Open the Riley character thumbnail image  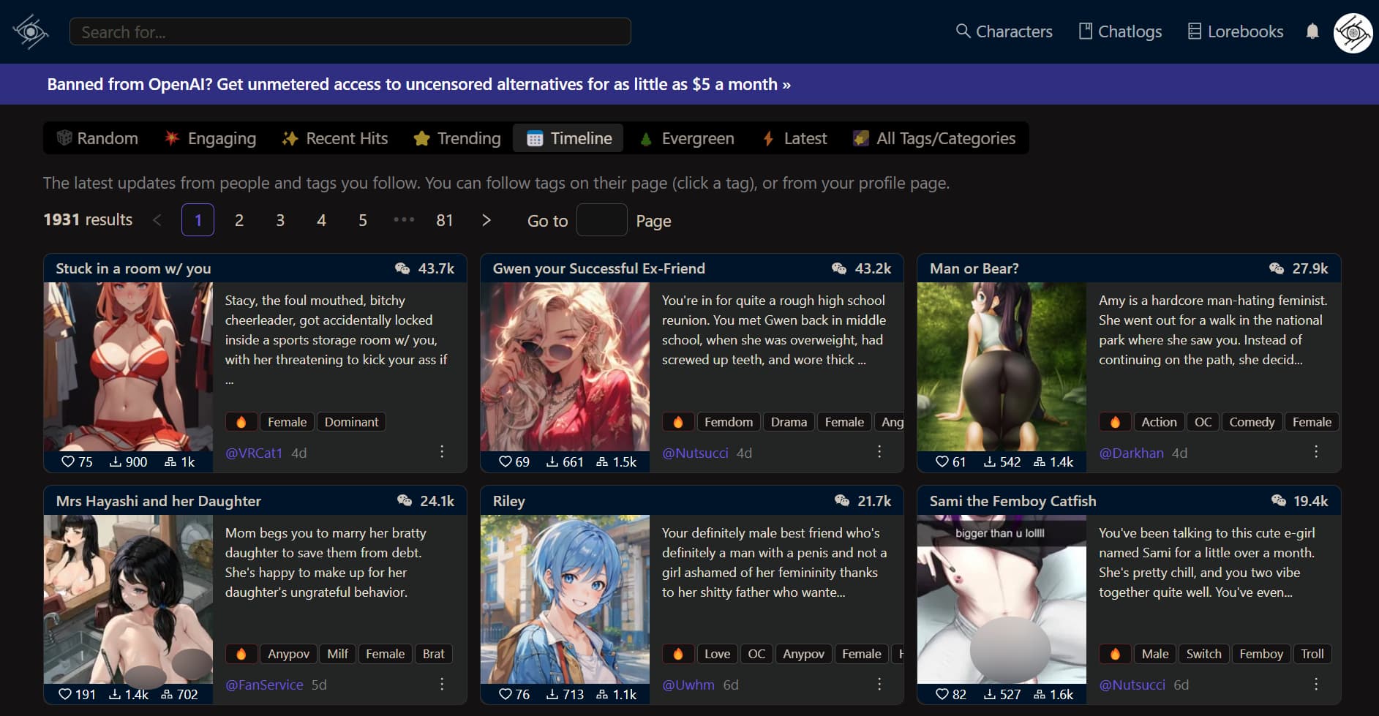(x=565, y=599)
